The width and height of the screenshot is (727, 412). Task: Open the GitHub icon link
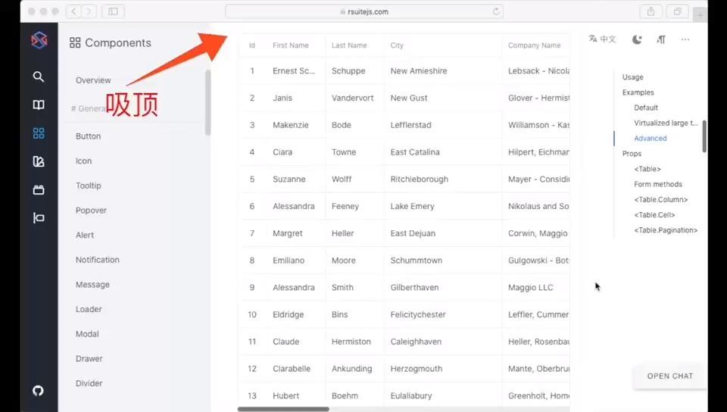coord(38,391)
